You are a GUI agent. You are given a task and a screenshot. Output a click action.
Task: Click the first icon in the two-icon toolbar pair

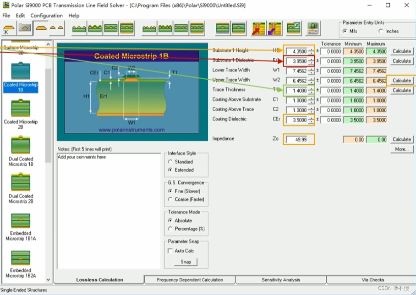(223, 28)
